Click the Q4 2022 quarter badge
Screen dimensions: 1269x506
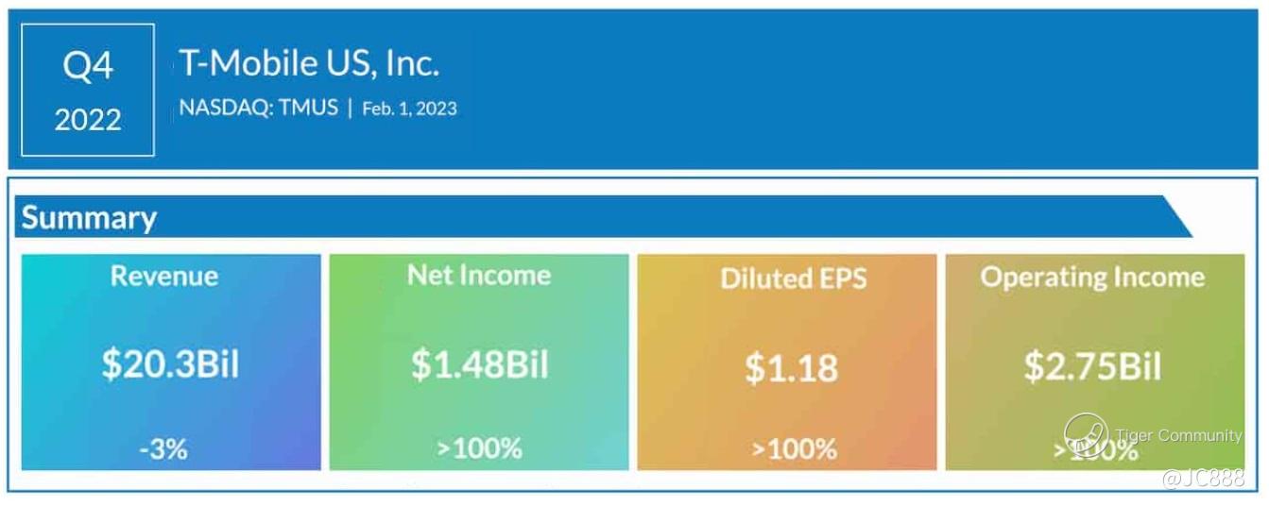tap(88, 90)
